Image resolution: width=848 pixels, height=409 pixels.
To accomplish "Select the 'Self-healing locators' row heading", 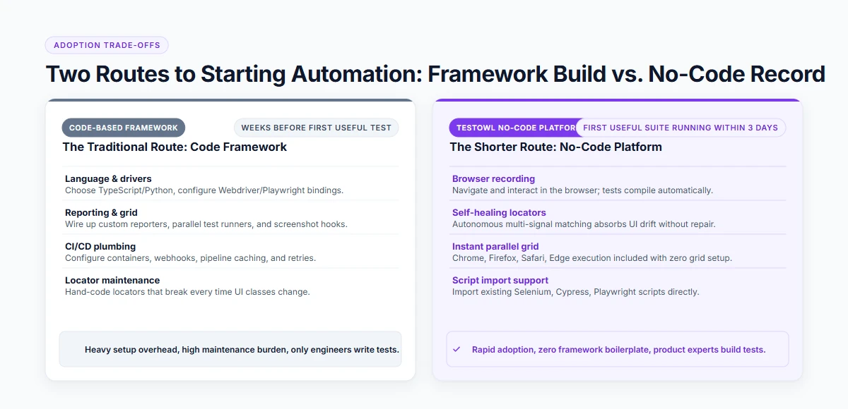I will pos(499,212).
